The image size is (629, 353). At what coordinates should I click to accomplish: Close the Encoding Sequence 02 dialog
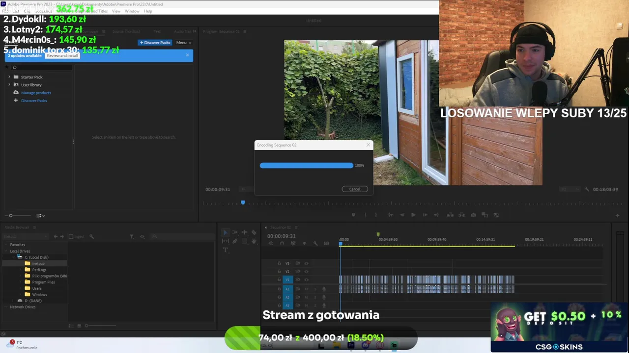(368, 145)
